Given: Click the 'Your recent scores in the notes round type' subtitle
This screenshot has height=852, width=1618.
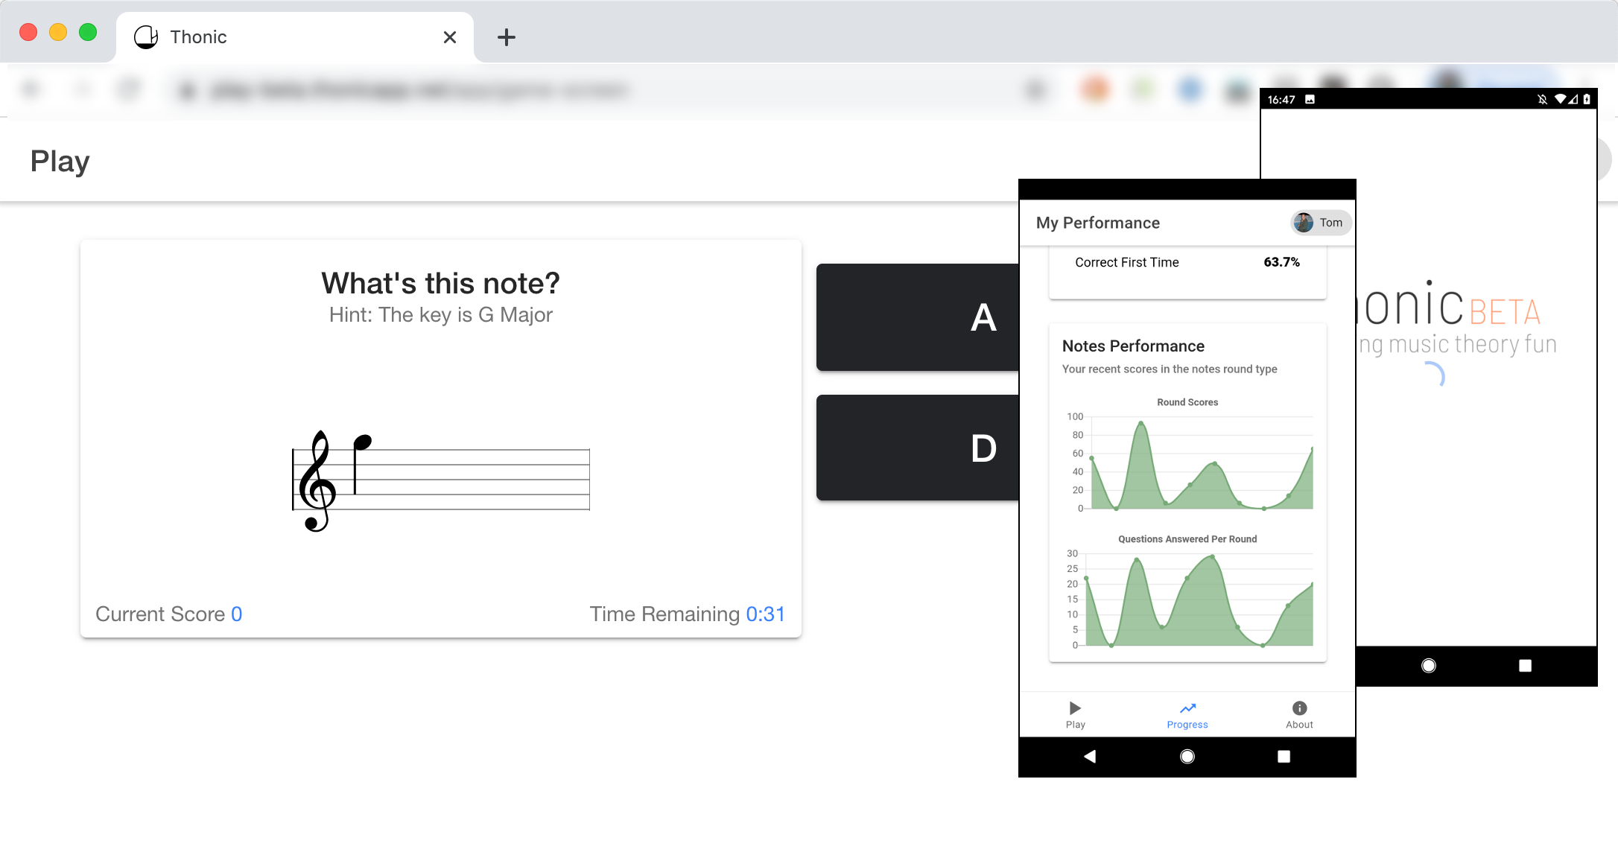Looking at the screenshot, I should pos(1170,369).
